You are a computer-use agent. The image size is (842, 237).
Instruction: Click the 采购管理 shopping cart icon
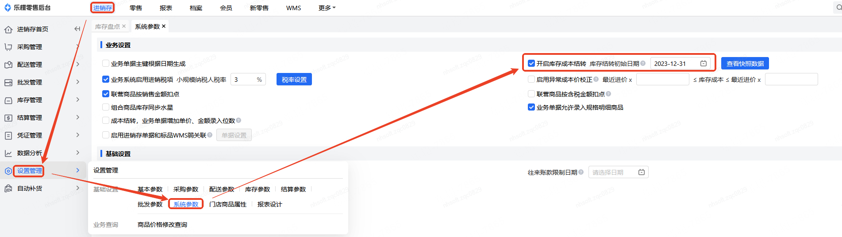click(x=8, y=47)
